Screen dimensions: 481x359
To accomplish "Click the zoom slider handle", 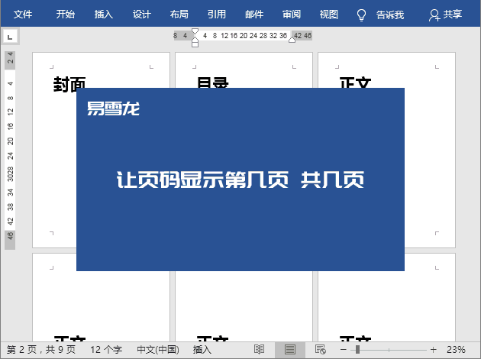I will (x=357, y=350).
